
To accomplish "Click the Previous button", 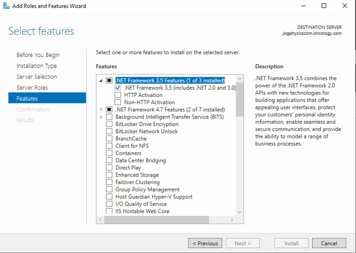I will click(x=205, y=243).
